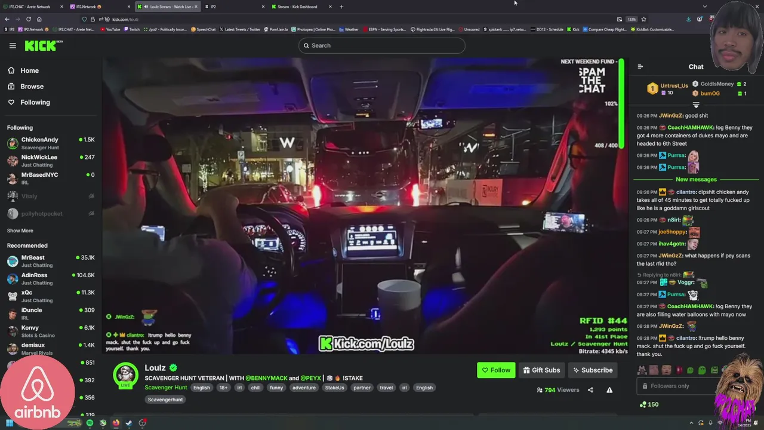Open the YouTube bookmark
764x430 pixels.
[x=110, y=29]
